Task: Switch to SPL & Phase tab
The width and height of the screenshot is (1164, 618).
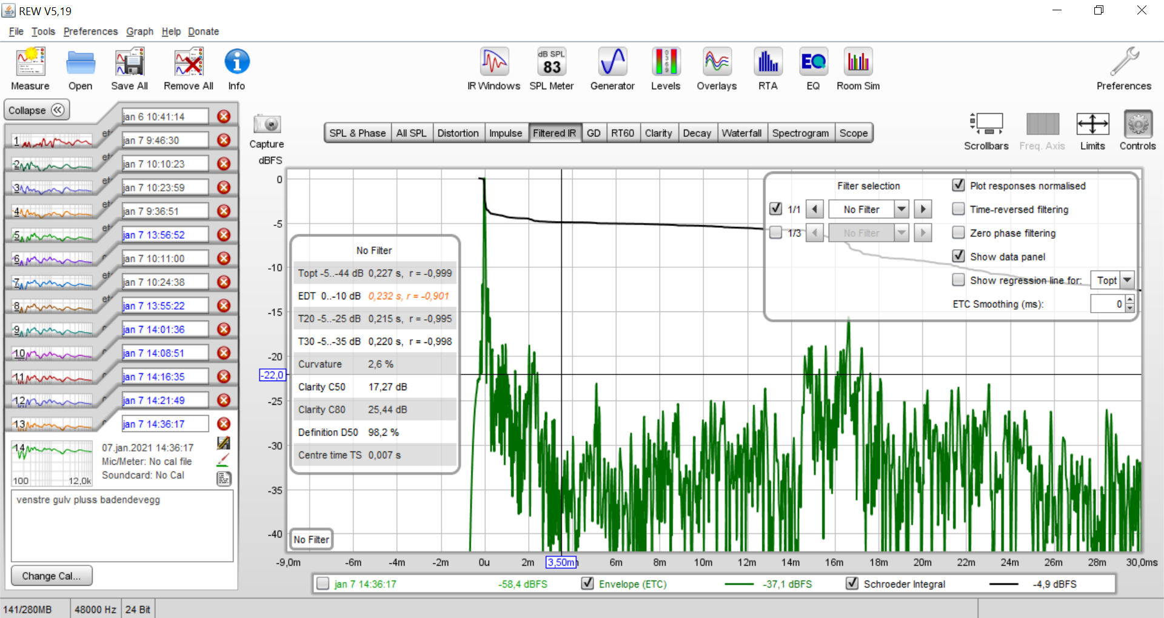Action: [x=358, y=133]
